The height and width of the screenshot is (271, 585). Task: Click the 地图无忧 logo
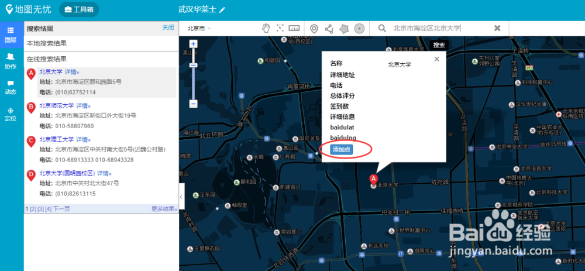(x=28, y=9)
